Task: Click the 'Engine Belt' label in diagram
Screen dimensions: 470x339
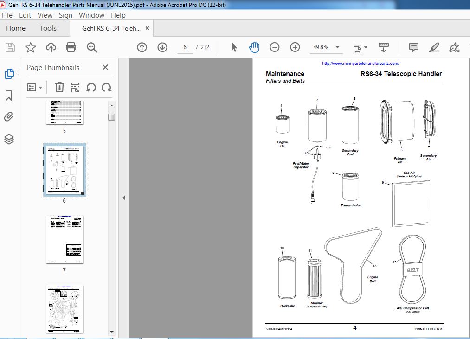Action: coord(373,279)
